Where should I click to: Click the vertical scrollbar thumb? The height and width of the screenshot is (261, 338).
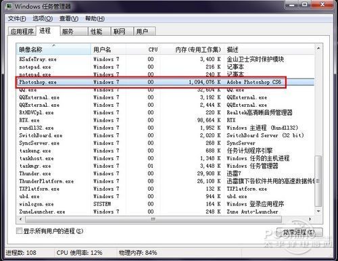point(318,181)
